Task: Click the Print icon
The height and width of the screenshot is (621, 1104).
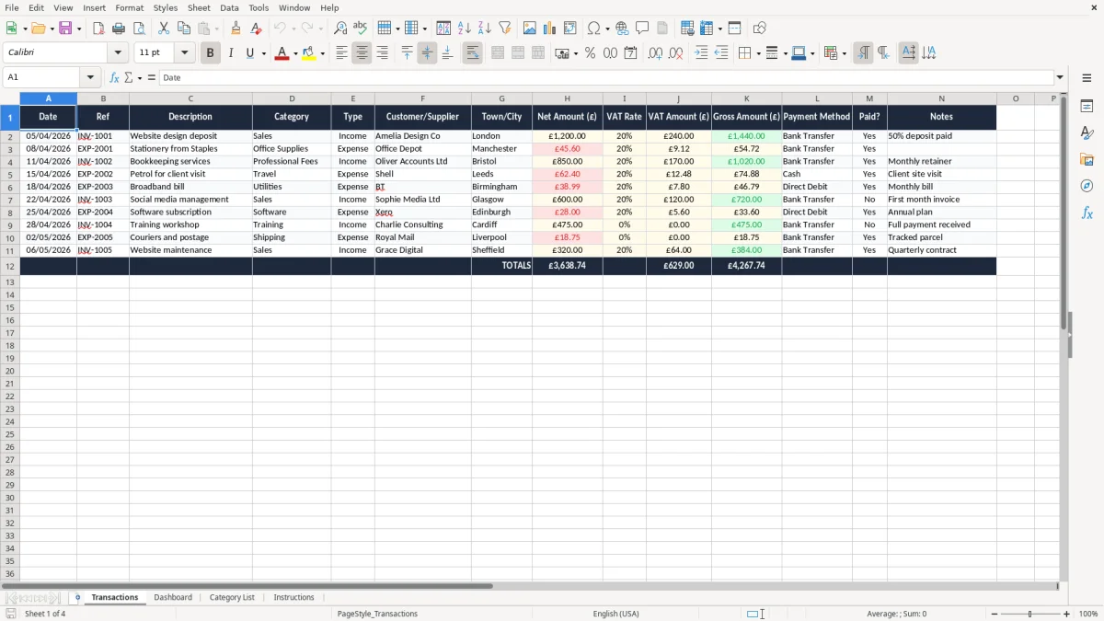Action: (x=119, y=29)
